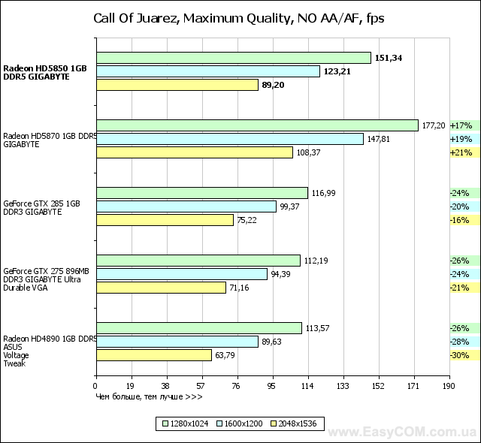Viewport: 481px width, 443px height.
Task: Click the -30% difference label
Action: point(459,355)
